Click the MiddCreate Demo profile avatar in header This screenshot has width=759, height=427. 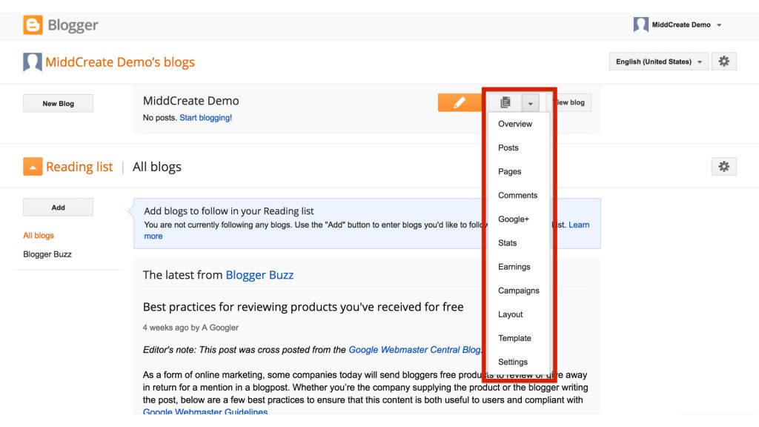[x=640, y=25]
